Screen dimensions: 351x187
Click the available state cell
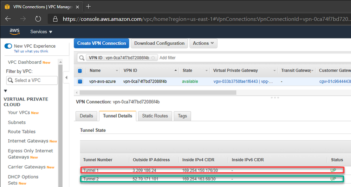tap(190, 82)
